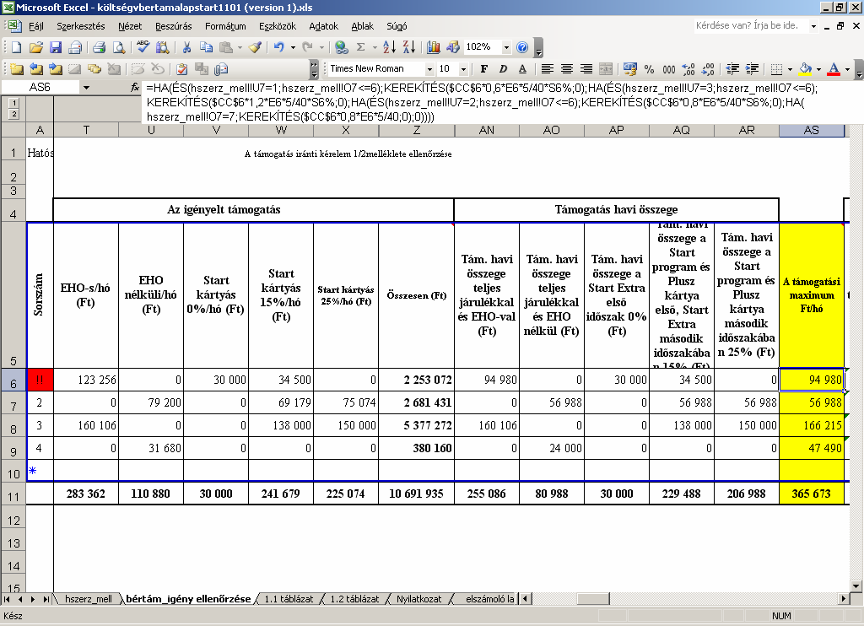
Task: Click the Name Box showing AS6
Action: (40, 87)
